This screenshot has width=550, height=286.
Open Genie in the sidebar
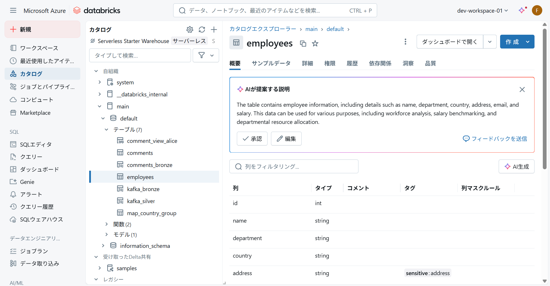point(42,182)
